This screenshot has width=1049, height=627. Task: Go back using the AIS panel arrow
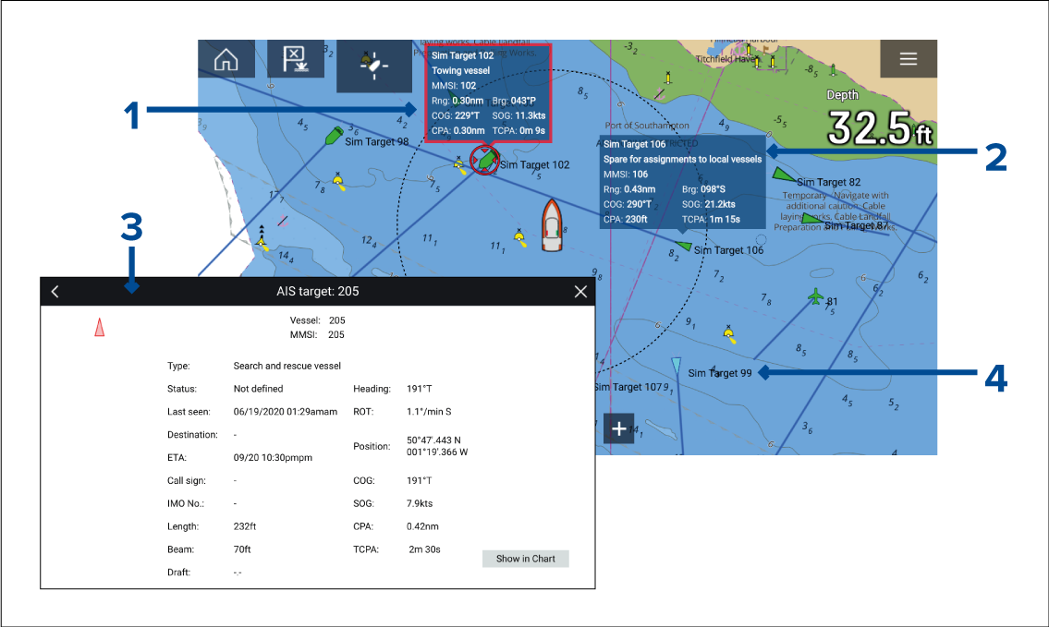pyautogui.click(x=55, y=292)
